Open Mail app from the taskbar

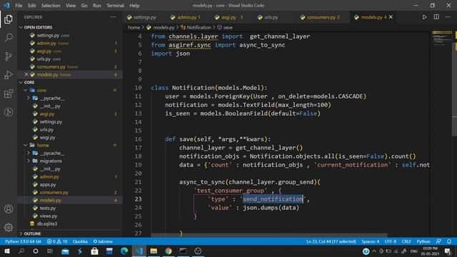(65, 251)
